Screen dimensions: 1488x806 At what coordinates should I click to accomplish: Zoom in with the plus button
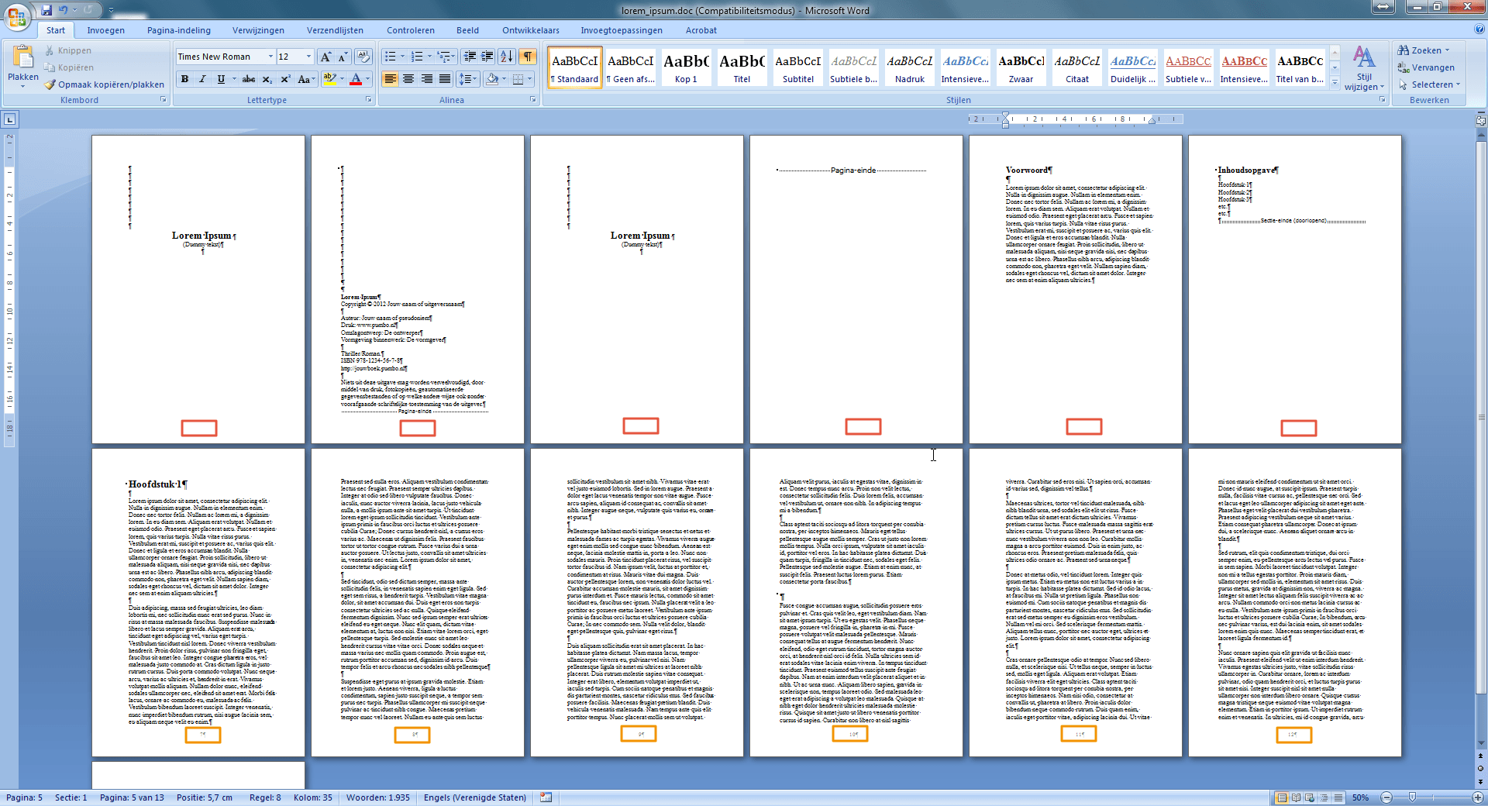1478,797
